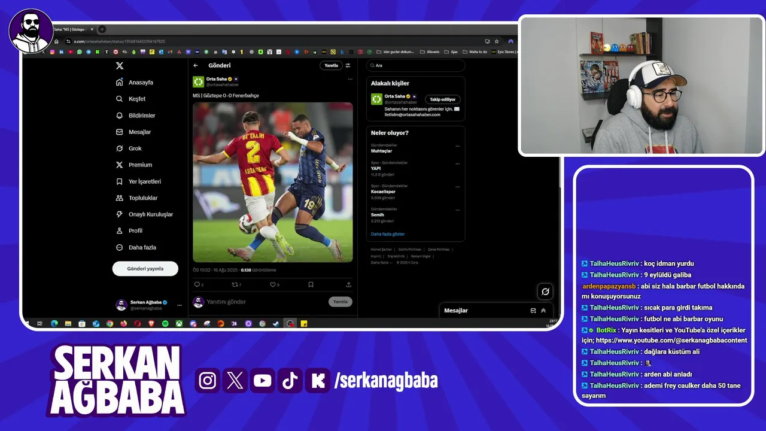The image size is (766, 431).
Task: Open Keşfet explore page
Action: tap(131, 99)
